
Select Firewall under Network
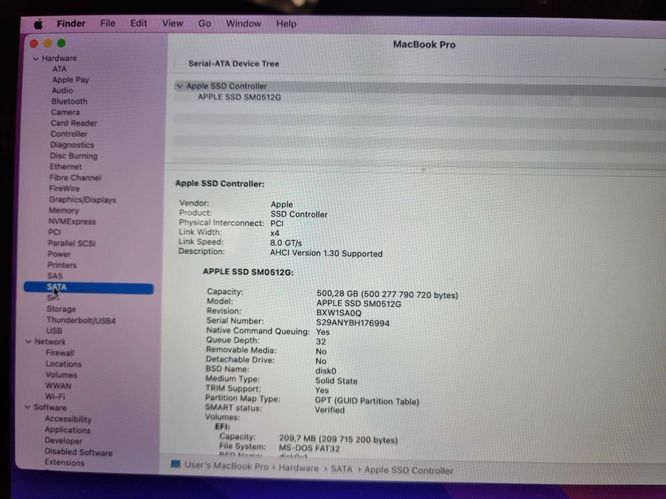click(x=60, y=353)
